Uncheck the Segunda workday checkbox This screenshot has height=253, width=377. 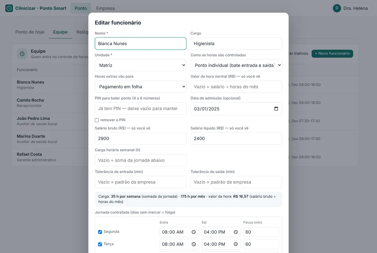[x=100, y=232]
